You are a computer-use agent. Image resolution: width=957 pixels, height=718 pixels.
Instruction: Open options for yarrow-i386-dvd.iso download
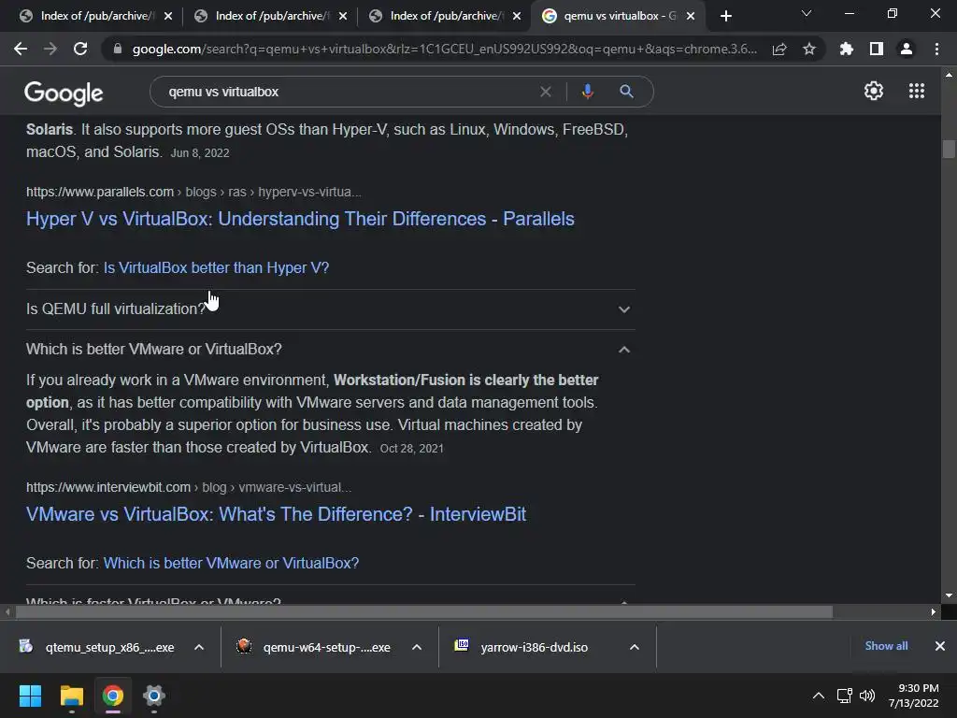pyautogui.click(x=635, y=647)
